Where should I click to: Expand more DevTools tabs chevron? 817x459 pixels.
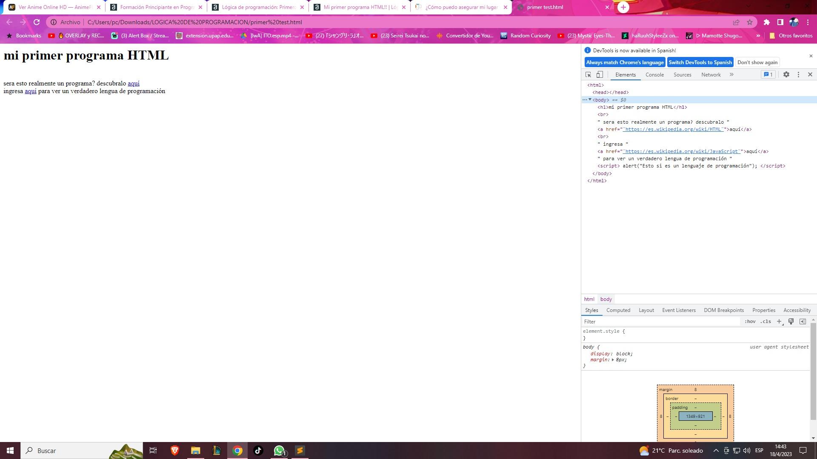(x=731, y=75)
